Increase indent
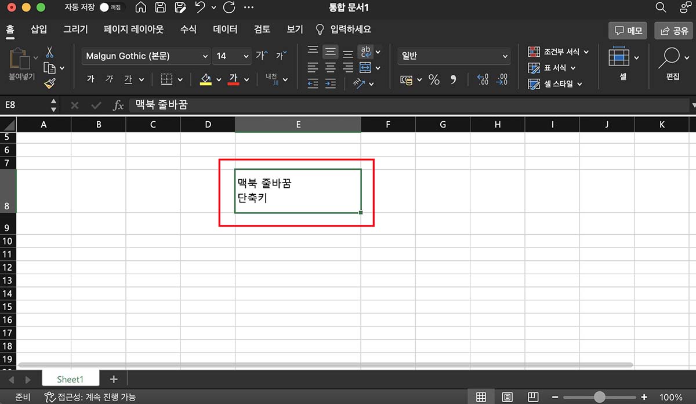 coord(331,83)
